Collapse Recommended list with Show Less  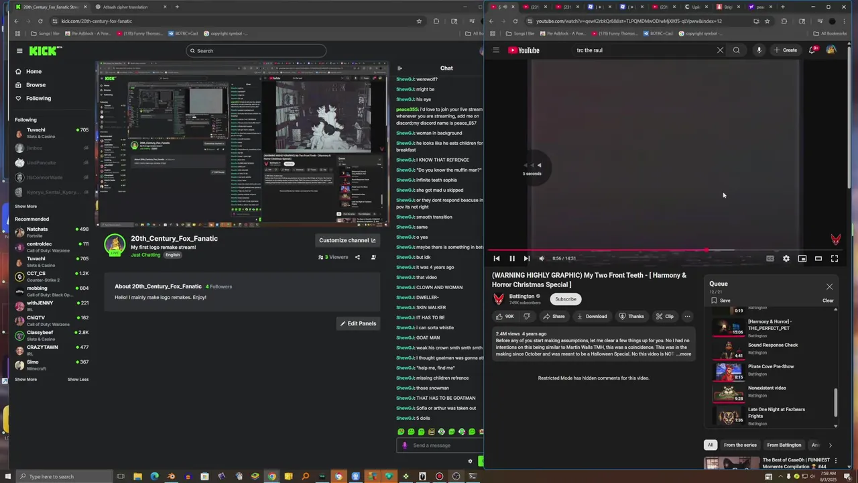click(x=78, y=380)
